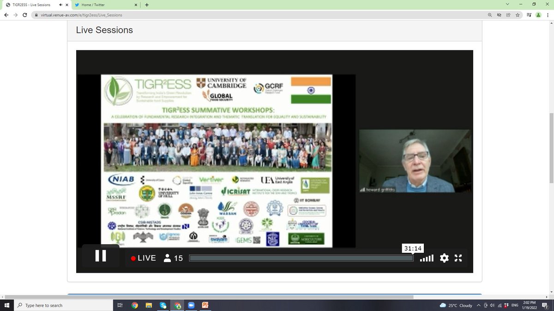
Task: Click the viewer count icon showing 15
Action: [x=173, y=258]
